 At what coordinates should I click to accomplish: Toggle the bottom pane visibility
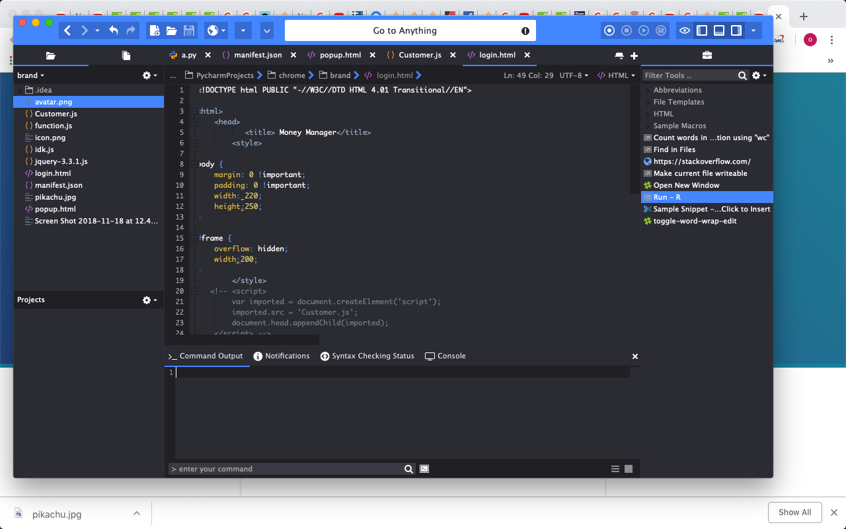click(719, 30)
